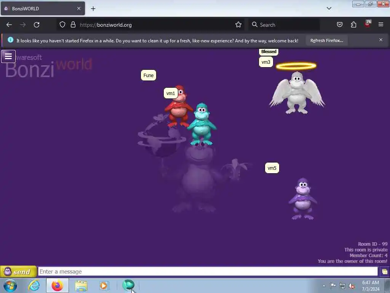The height and width of the screenshot is (293, 390).
Task: Bookmark this page with star icon
Action: click(x=238, y=25)
